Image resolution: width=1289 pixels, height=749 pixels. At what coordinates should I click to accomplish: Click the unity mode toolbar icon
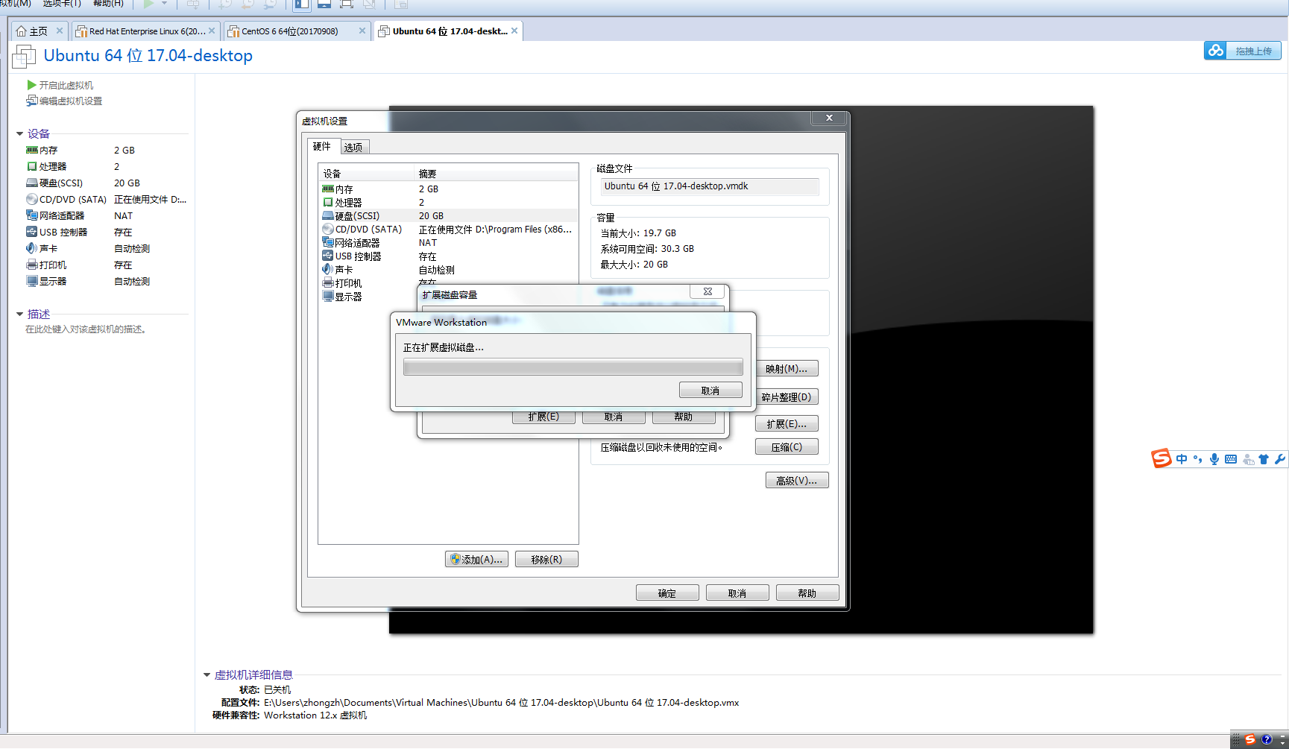click(x=369, y=4)
